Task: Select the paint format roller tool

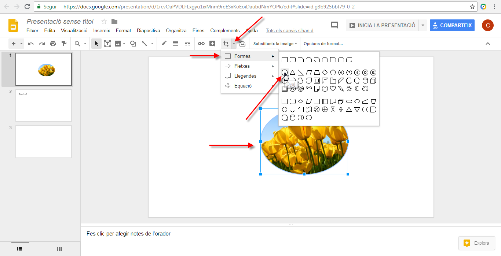Action: 64,44
